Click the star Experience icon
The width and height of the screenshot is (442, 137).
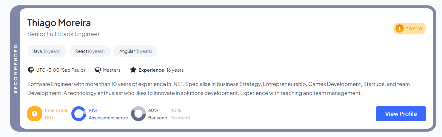[133, 70]
